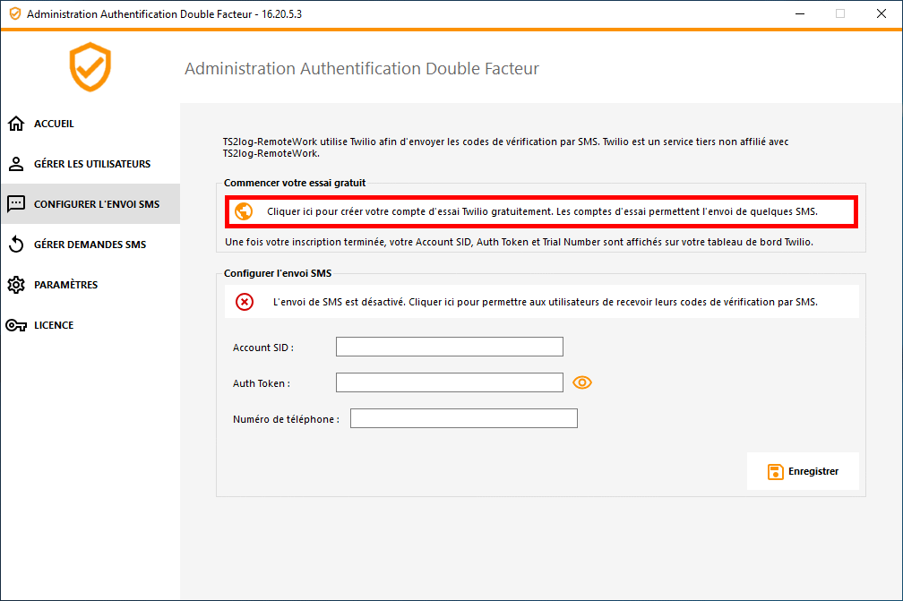Click the Enregistrer button label

(813, 471)
